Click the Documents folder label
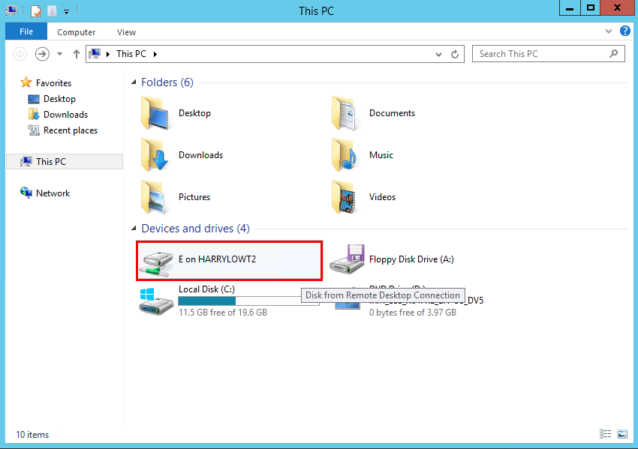 click(x=392, y=113)
